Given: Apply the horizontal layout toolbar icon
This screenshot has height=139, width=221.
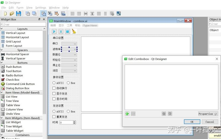Looking at the screenshot, I should coord(72,14).
